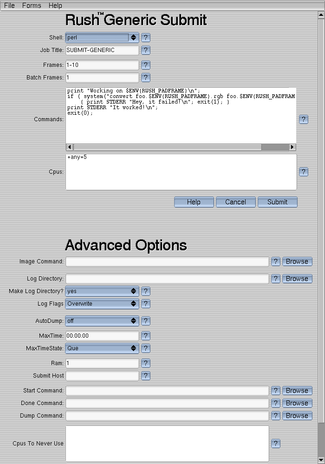Click the Help button beside Cancel
The width and height of the screenshot is (325, 464).
194,202
